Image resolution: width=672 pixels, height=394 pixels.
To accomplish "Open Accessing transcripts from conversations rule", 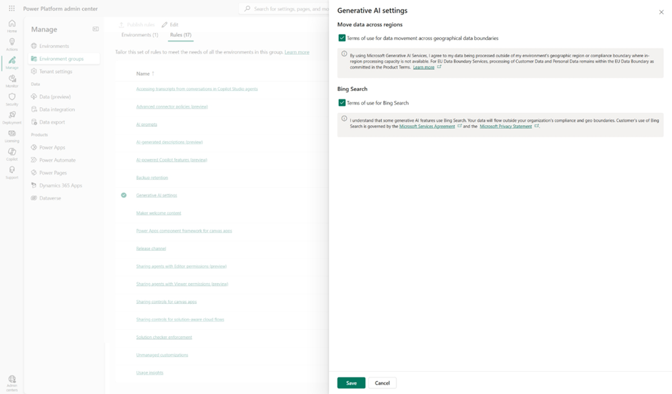I will (197, 89).
